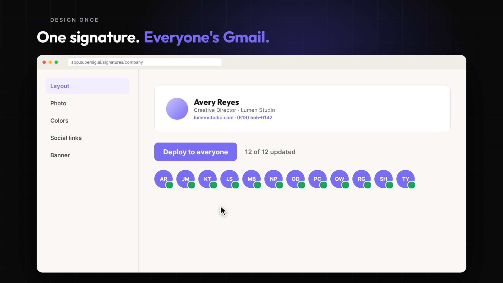This screenshot has width=503, height=283.
Task: Select the RG team member avatar
Action: (x=362, y=179)
